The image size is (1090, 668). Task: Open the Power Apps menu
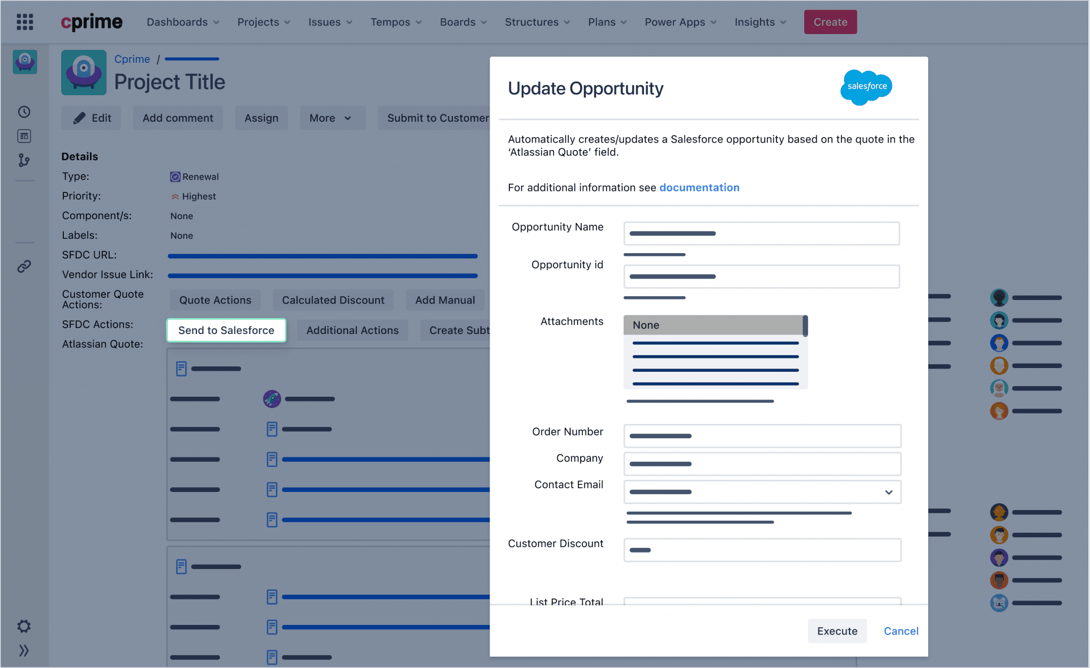coord(681,22)
